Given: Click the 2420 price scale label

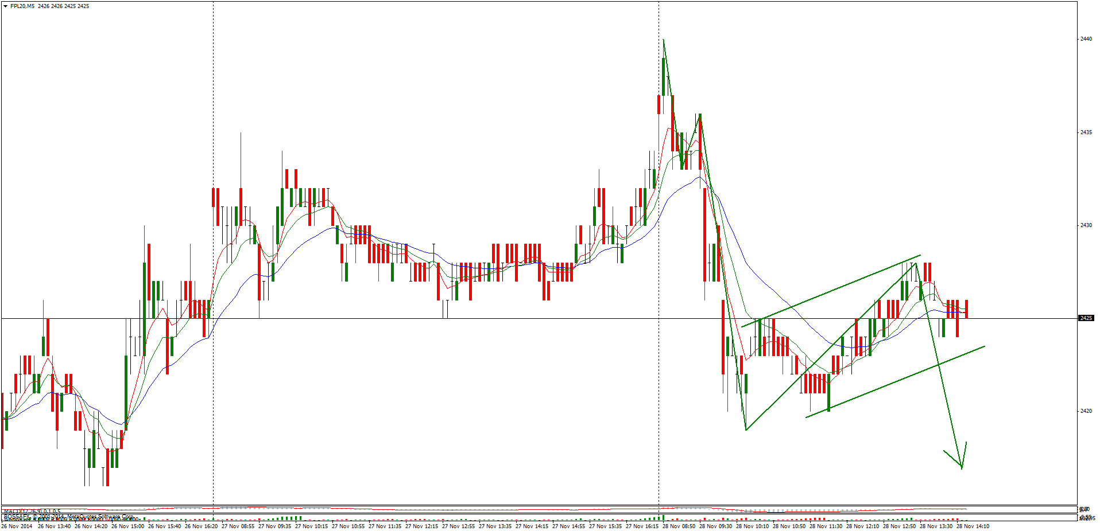Looking at the screenshot, I should coord(1086,411).
